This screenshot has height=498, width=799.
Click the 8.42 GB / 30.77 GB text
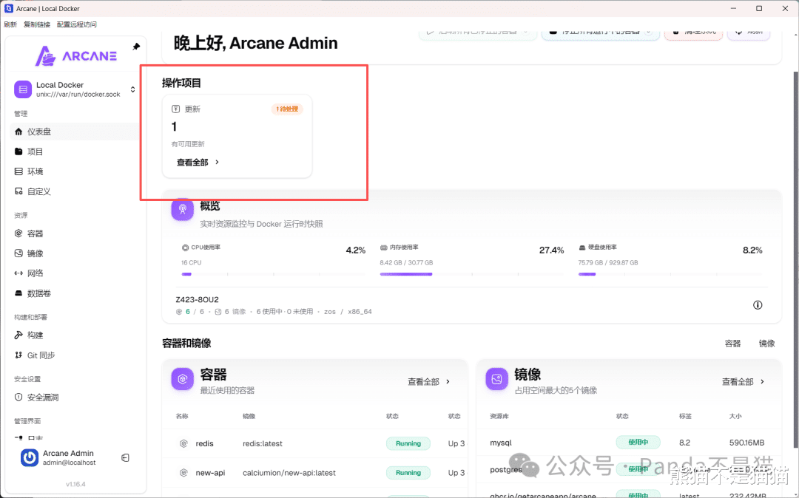pos(406,262)
